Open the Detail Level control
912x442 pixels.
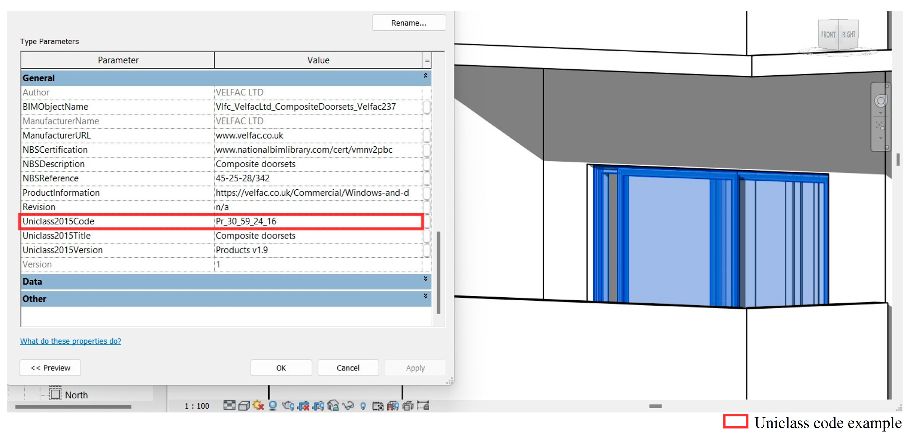(x=230, y=406)
